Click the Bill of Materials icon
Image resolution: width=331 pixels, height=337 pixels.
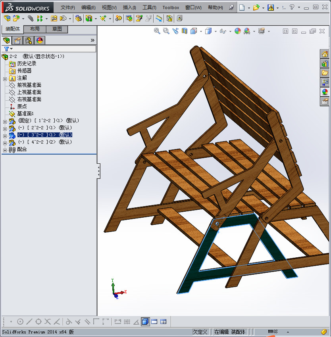pyautogui.click(x=129, y=19)
